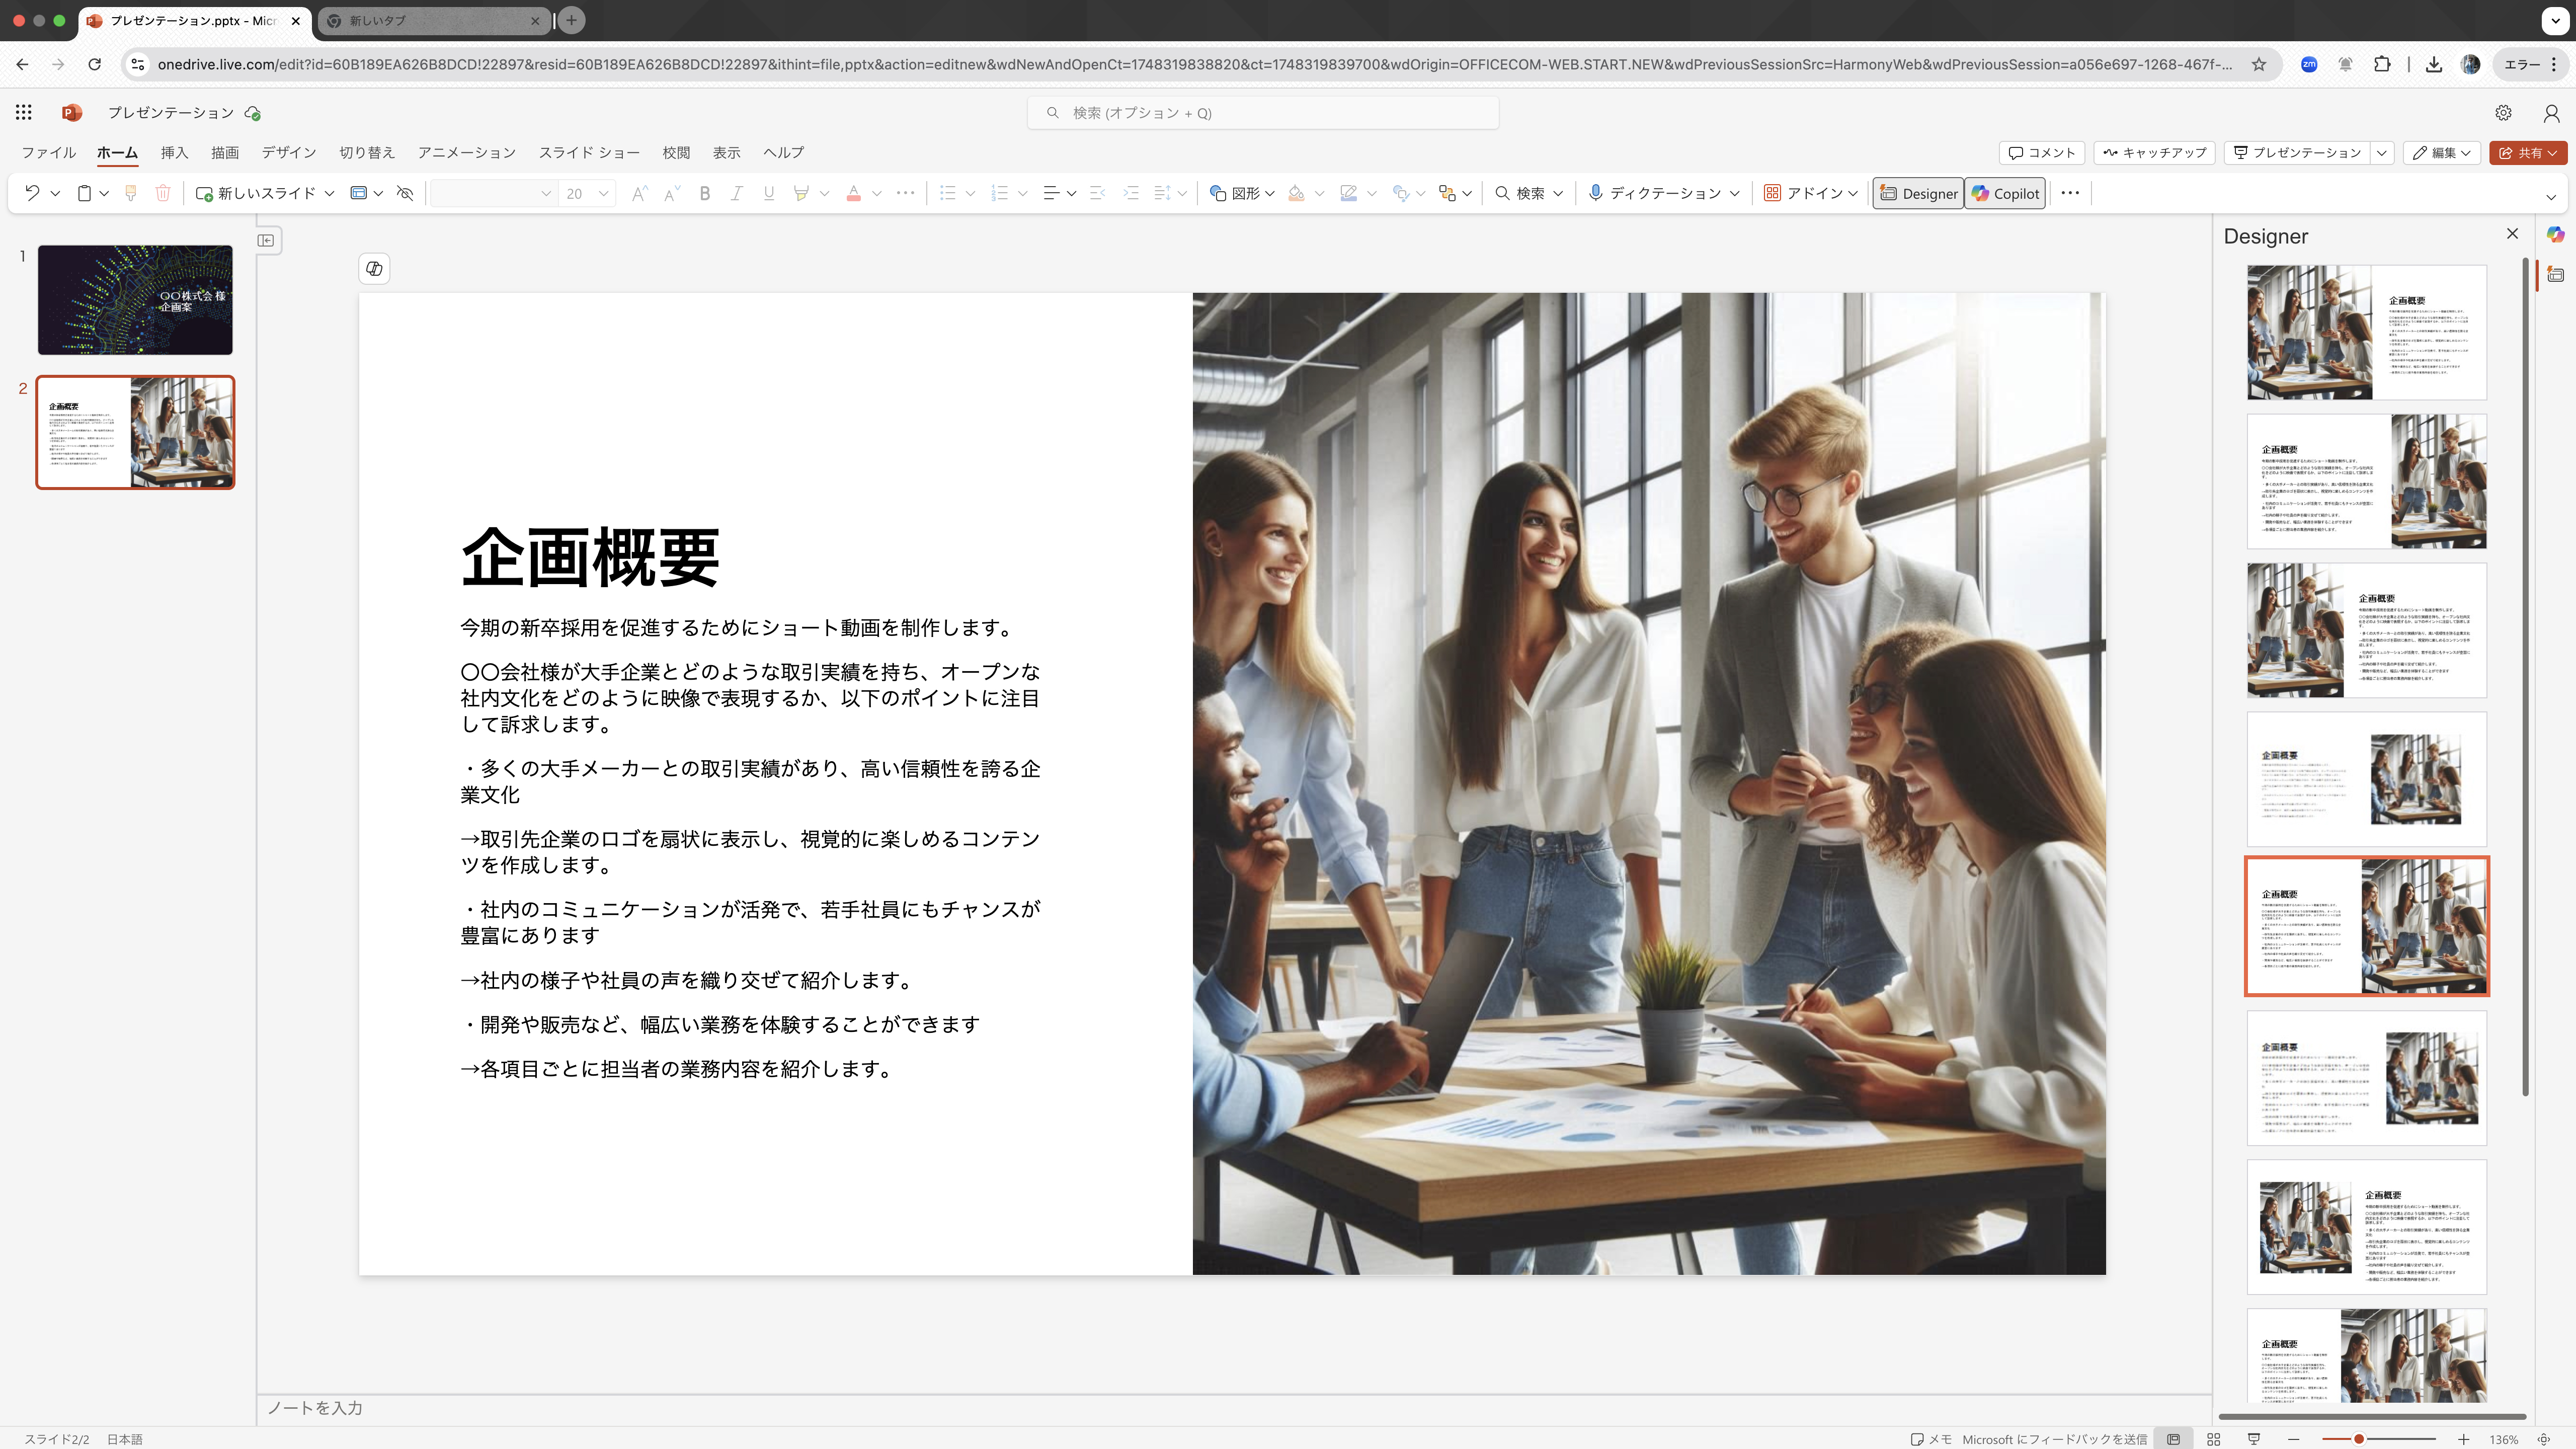Click the Bold formatting icon
Image resolution: width=2576 pixels, height=1449 pixels.
(x=705, y=193)
